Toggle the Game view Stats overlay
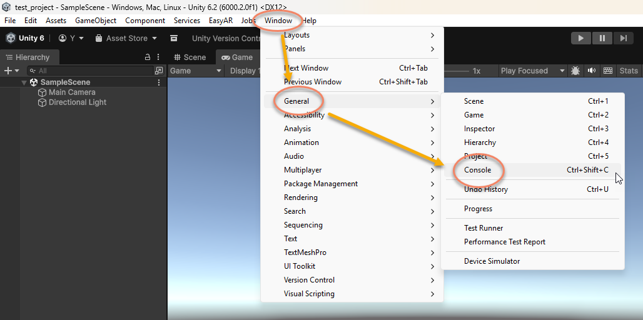 coord(629,71)
